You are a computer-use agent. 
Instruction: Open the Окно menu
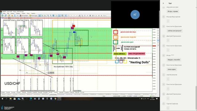pos(28,13)
